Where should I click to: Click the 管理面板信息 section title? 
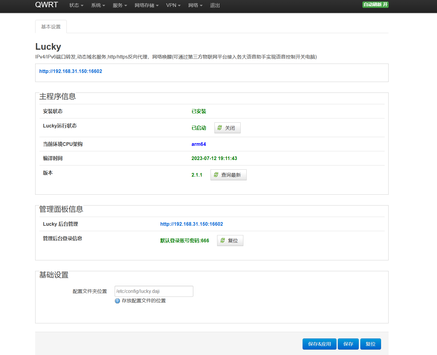[61, 209]
